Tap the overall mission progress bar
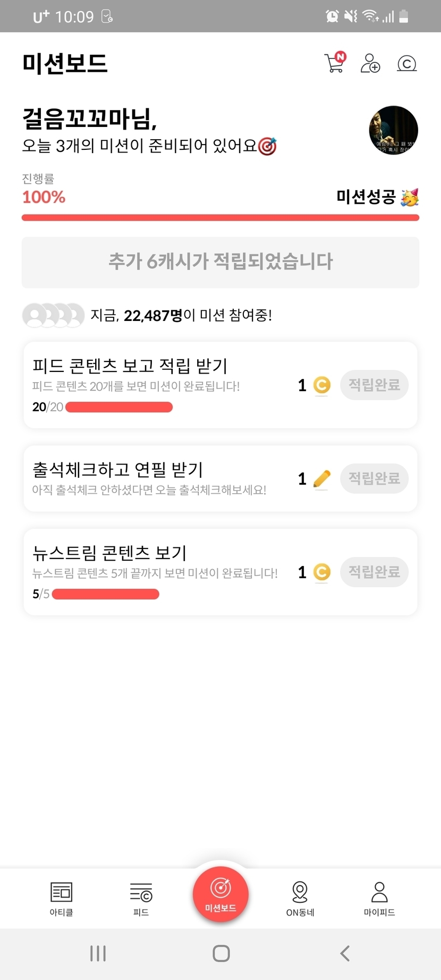This screenshot has height=980, width=441. 220,217
